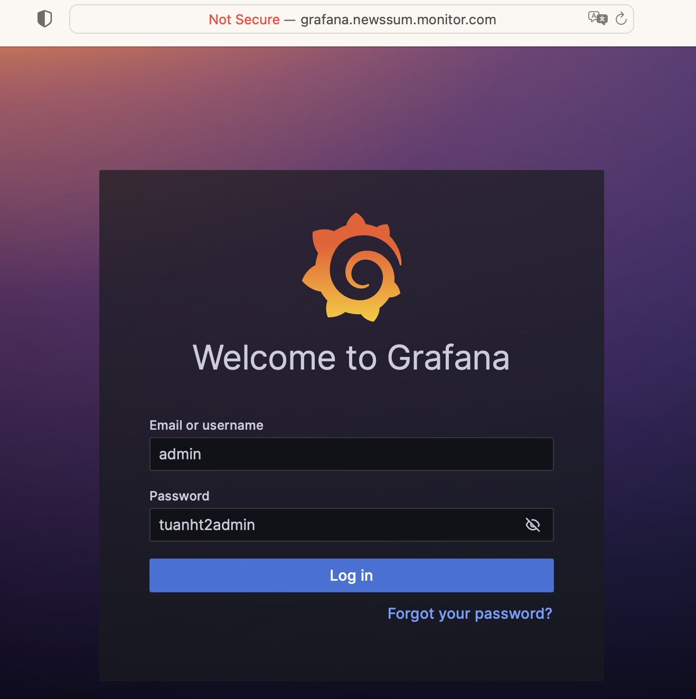Click the Welcome to Grafana heading
Image resolution: width=696 pixels, height=699 pixels.
(x=352, y=357)
